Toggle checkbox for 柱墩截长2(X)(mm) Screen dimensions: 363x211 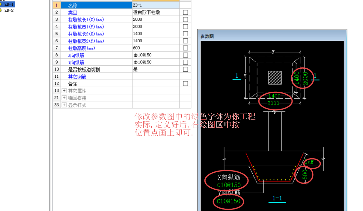click(186, 34)
